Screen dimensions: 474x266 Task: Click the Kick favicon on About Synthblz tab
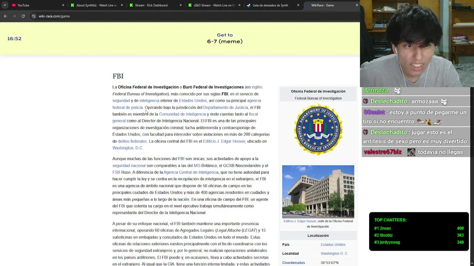pyautogui.click(x=73, y=5)
